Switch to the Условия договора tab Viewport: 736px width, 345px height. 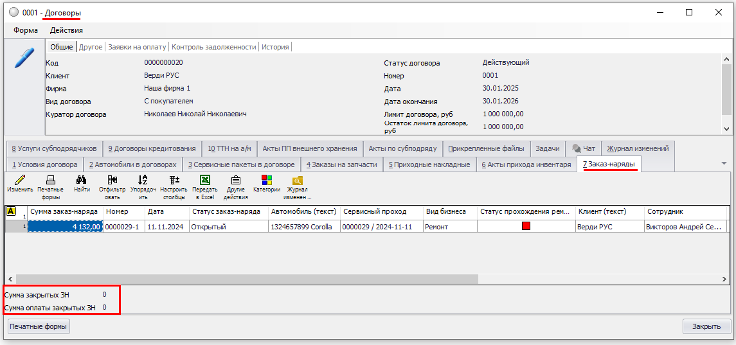pos(44,164)
